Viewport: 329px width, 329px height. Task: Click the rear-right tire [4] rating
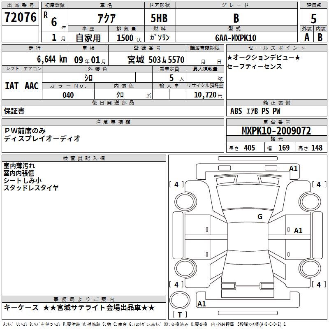(318, 285)
